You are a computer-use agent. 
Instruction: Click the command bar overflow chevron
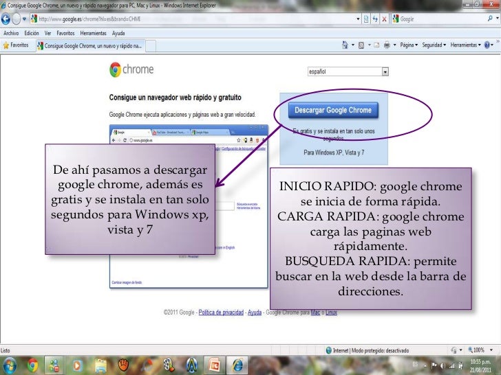(498, 41)
